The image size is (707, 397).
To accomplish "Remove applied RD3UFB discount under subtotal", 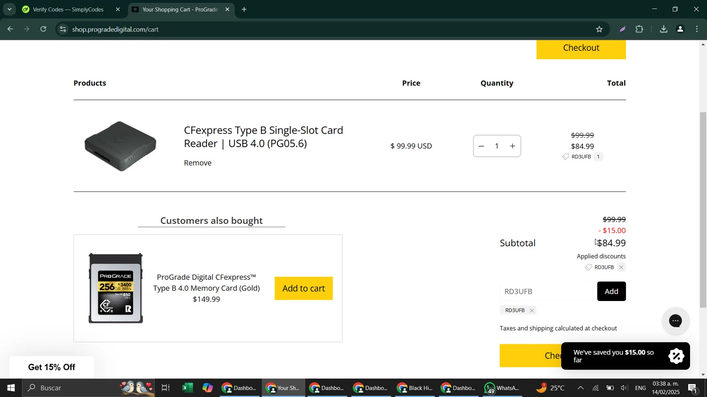I will coord(621,268).
